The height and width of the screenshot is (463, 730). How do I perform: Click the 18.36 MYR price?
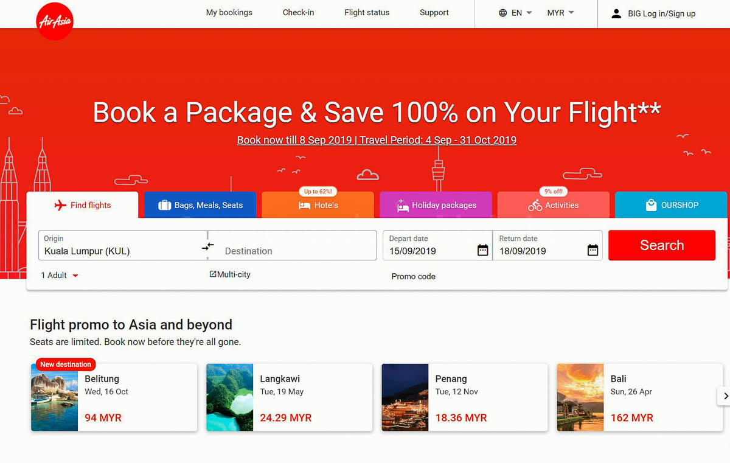[x=461, y=418]
